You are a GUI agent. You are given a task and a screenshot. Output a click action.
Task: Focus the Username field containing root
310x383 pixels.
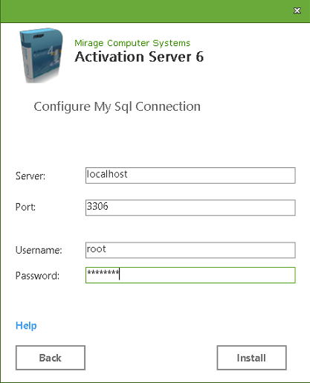click(190, 250)
